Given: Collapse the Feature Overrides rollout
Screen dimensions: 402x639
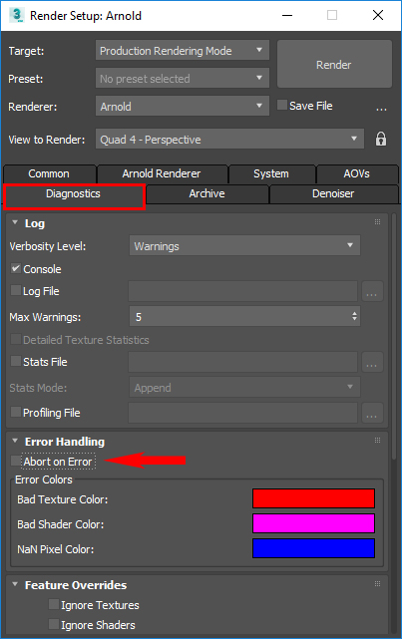Looking at the screenshot, I should point(15,584).
